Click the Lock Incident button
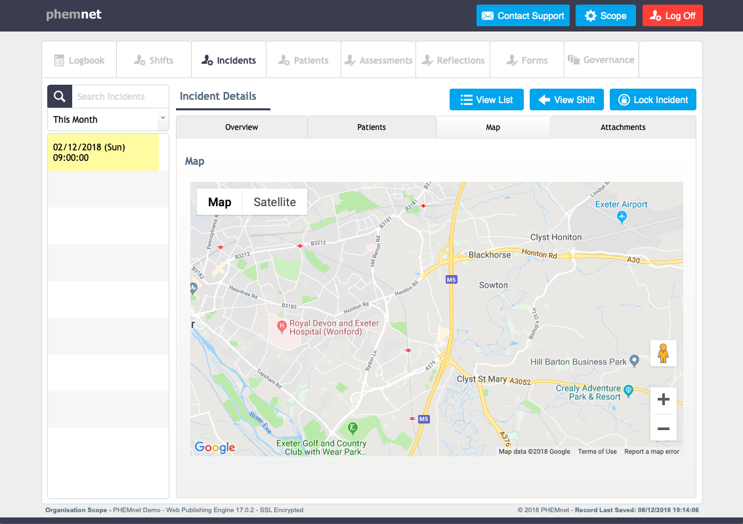The width and height of the screenshot is (743, 524). point(652,100)
